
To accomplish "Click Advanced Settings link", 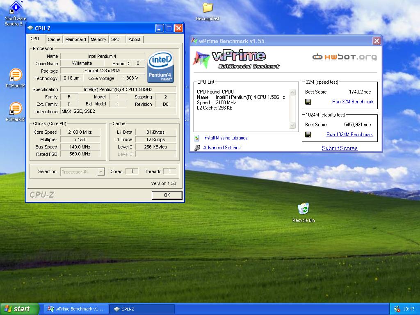I will pyautogui.click(x=222, y=148).
